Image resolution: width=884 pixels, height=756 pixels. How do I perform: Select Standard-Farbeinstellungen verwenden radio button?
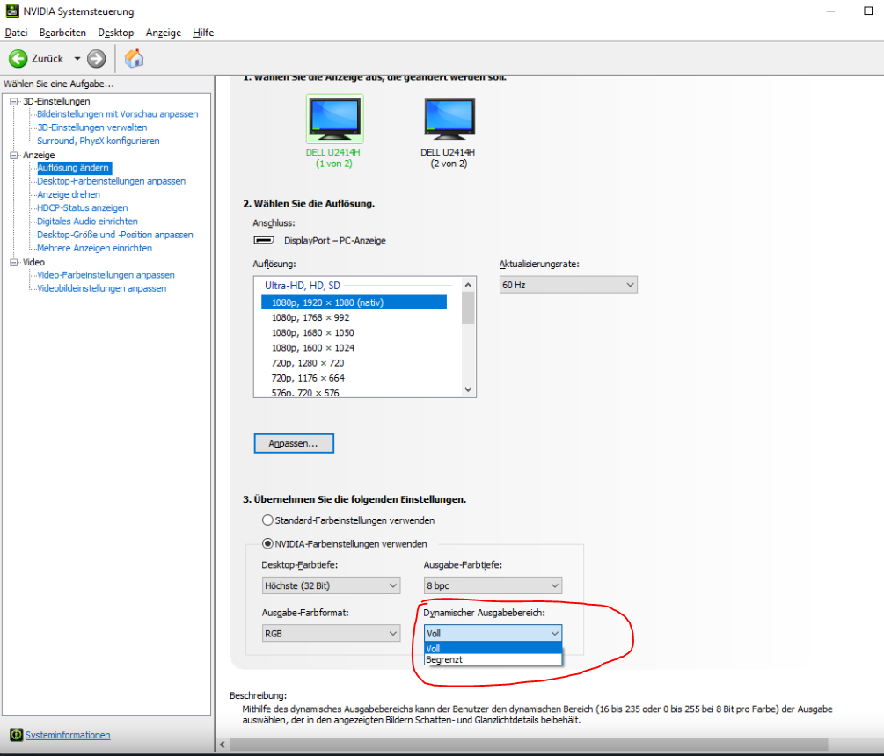267,520
